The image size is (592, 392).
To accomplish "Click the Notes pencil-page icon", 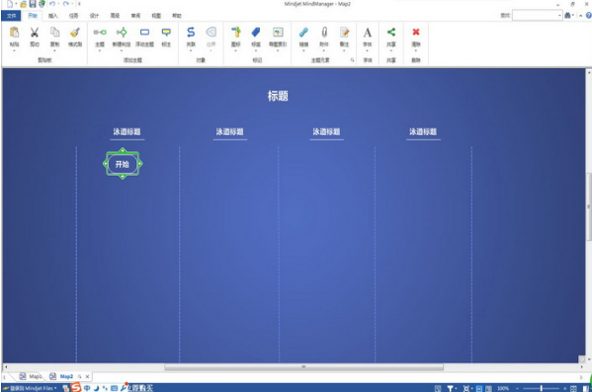I will 344,33.
